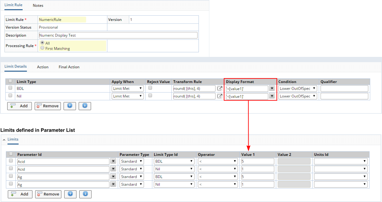Image resolution: width=382 pixels, height=202 pixels.
Task: Edit Value 1 field for Acid BDL row
Action: point(258,161)
